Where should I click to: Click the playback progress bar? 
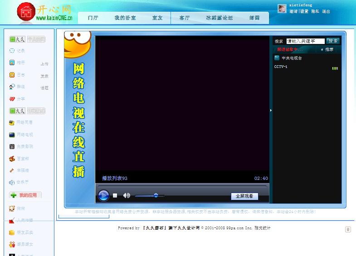coord(182,186)
